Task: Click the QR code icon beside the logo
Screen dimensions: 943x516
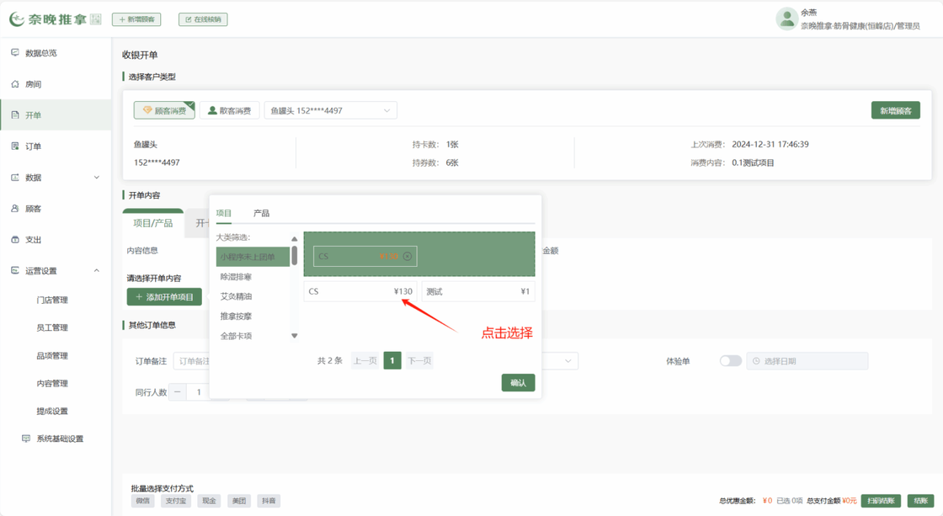Action: (96, 19)
